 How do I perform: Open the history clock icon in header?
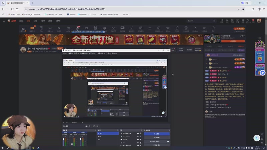pos(222,21)
